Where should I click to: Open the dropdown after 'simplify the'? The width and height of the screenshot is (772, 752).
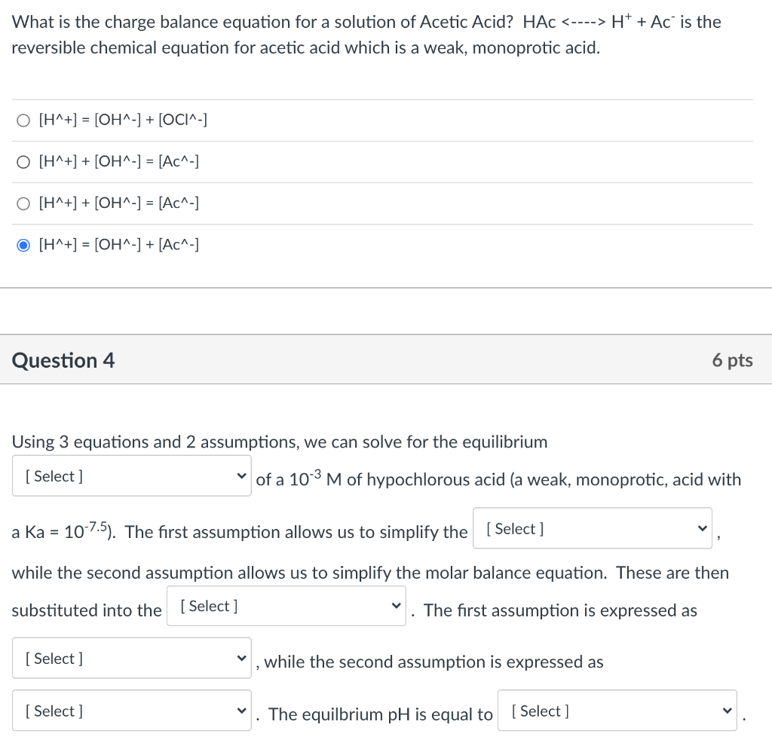tap(592, 528)
